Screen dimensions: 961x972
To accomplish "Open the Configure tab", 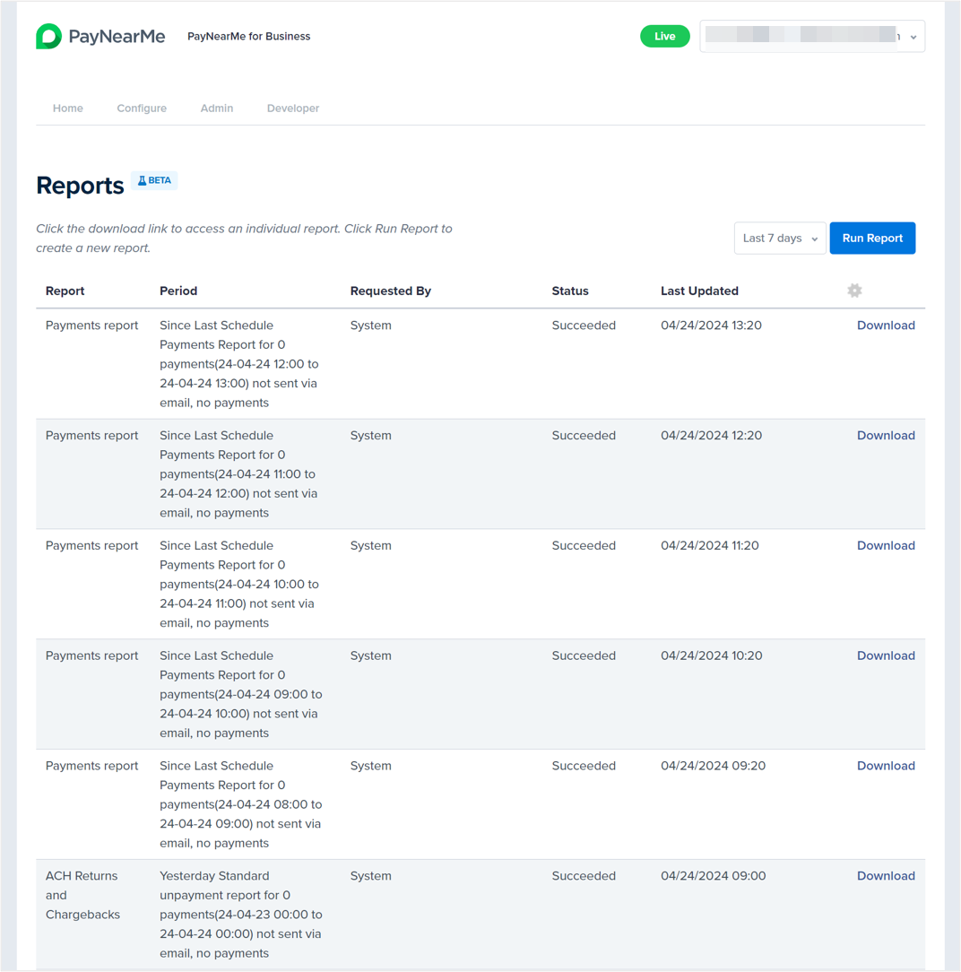I will click(x=142, y=108).
